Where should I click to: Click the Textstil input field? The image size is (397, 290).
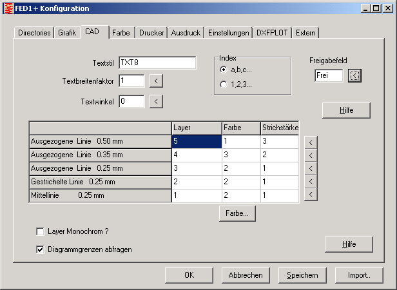tap(157, 63)
